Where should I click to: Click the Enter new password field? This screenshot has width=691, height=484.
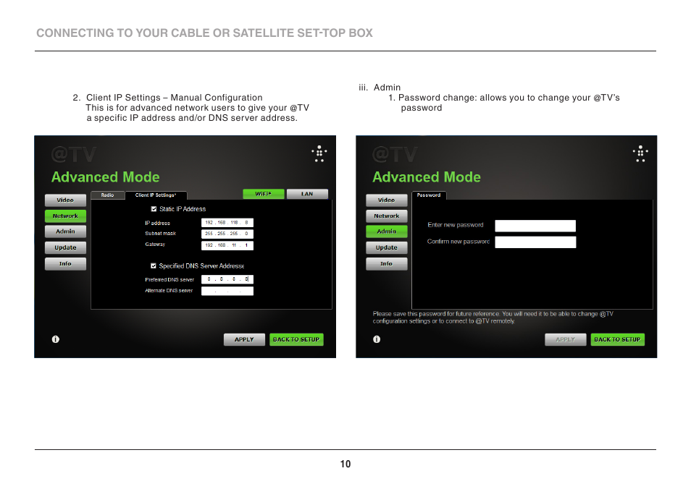pos(535,226)
